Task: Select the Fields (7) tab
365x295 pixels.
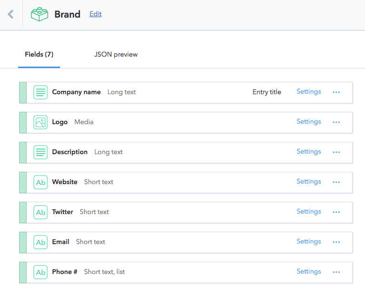Action: [x=39, y=54]
